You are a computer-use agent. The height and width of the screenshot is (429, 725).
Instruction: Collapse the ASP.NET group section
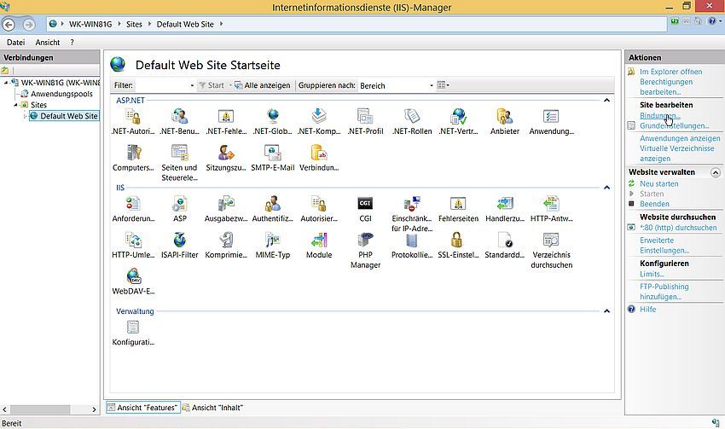pos(606,101)
